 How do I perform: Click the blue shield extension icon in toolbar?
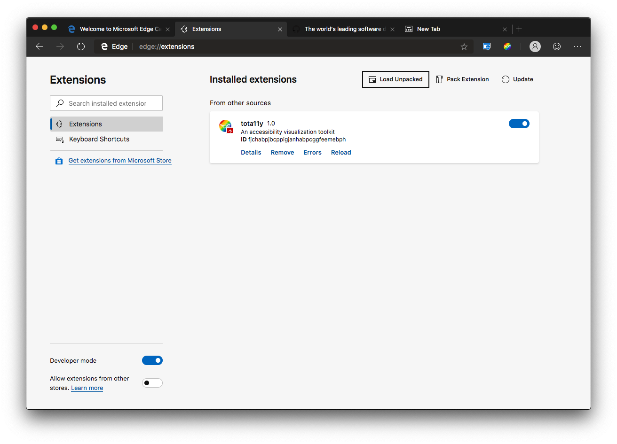pyautogui.click(x=487, y=47)
